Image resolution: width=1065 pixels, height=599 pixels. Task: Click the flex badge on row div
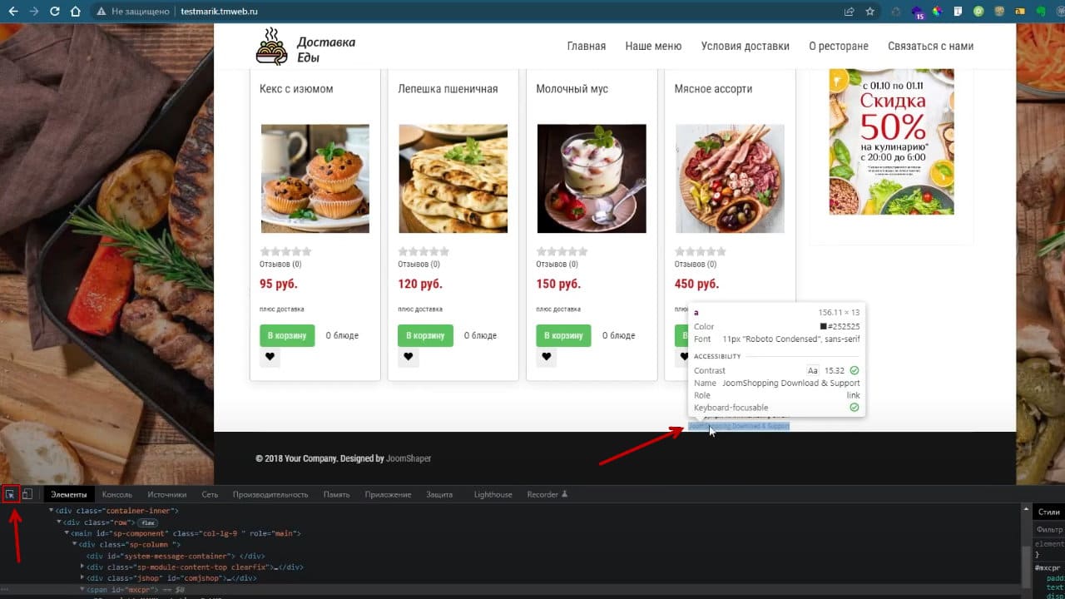coord(149,522)
